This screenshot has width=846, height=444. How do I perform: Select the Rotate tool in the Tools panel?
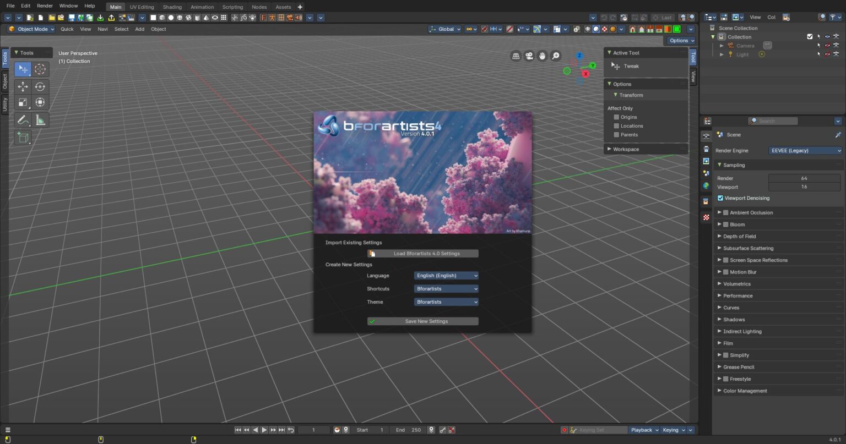40,86
